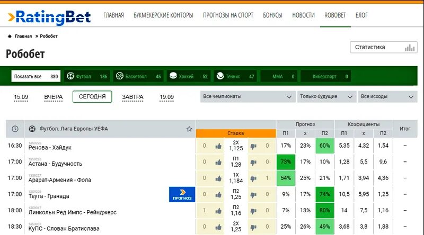The width and height of the screenshot is (424, 235).
Task: Thumbs up the Астана - Будучность bet
Action: 218,162
